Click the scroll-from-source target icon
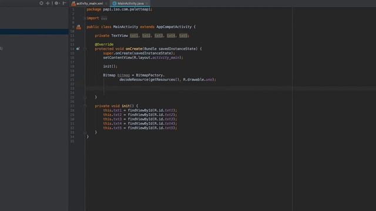The width and height of the screenshot is (376, 211). coord(41,3)
